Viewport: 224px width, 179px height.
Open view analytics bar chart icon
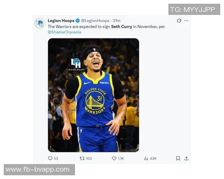(x=146, y=158)
